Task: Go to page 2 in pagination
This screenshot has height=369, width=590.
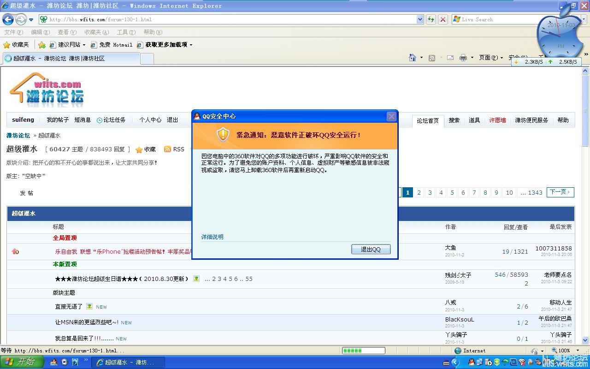Action: [x=419, y=192]
